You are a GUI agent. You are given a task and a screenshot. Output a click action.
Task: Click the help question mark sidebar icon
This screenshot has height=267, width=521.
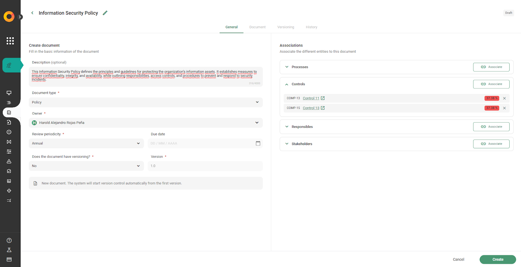pos(9,241)
